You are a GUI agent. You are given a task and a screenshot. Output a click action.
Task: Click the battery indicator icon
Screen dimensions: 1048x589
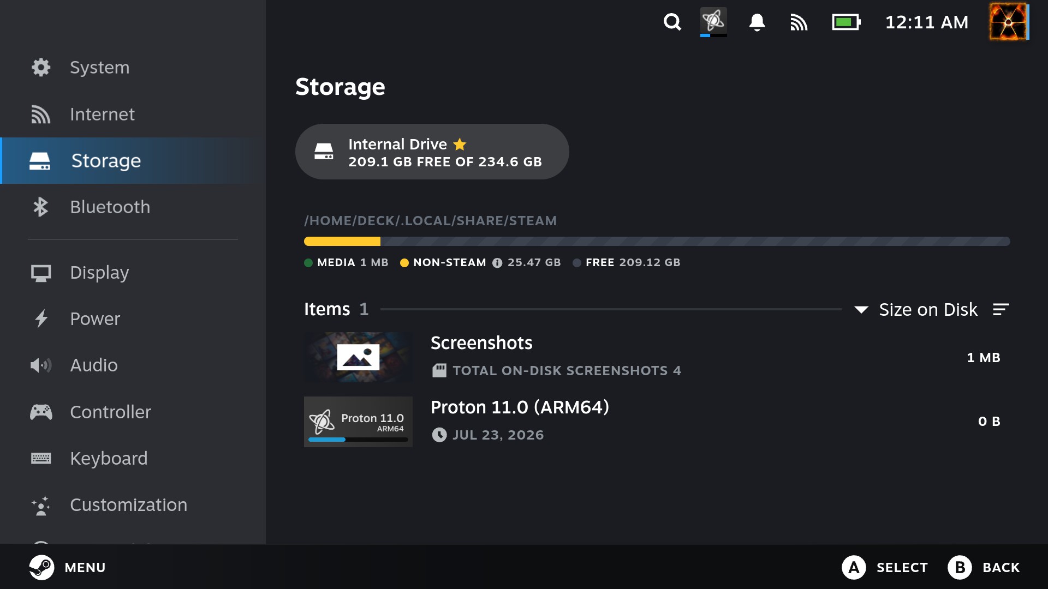846,22
